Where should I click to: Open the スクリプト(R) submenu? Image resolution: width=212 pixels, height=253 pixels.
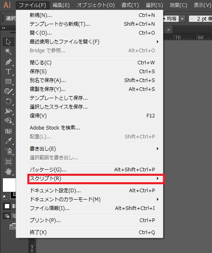[x=96, y=179]
